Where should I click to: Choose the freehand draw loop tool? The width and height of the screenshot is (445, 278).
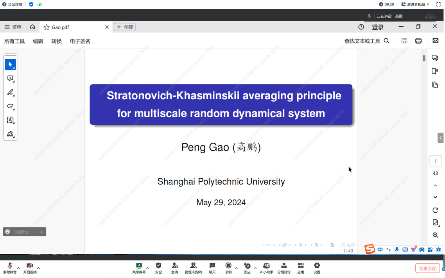pos(10,106)
